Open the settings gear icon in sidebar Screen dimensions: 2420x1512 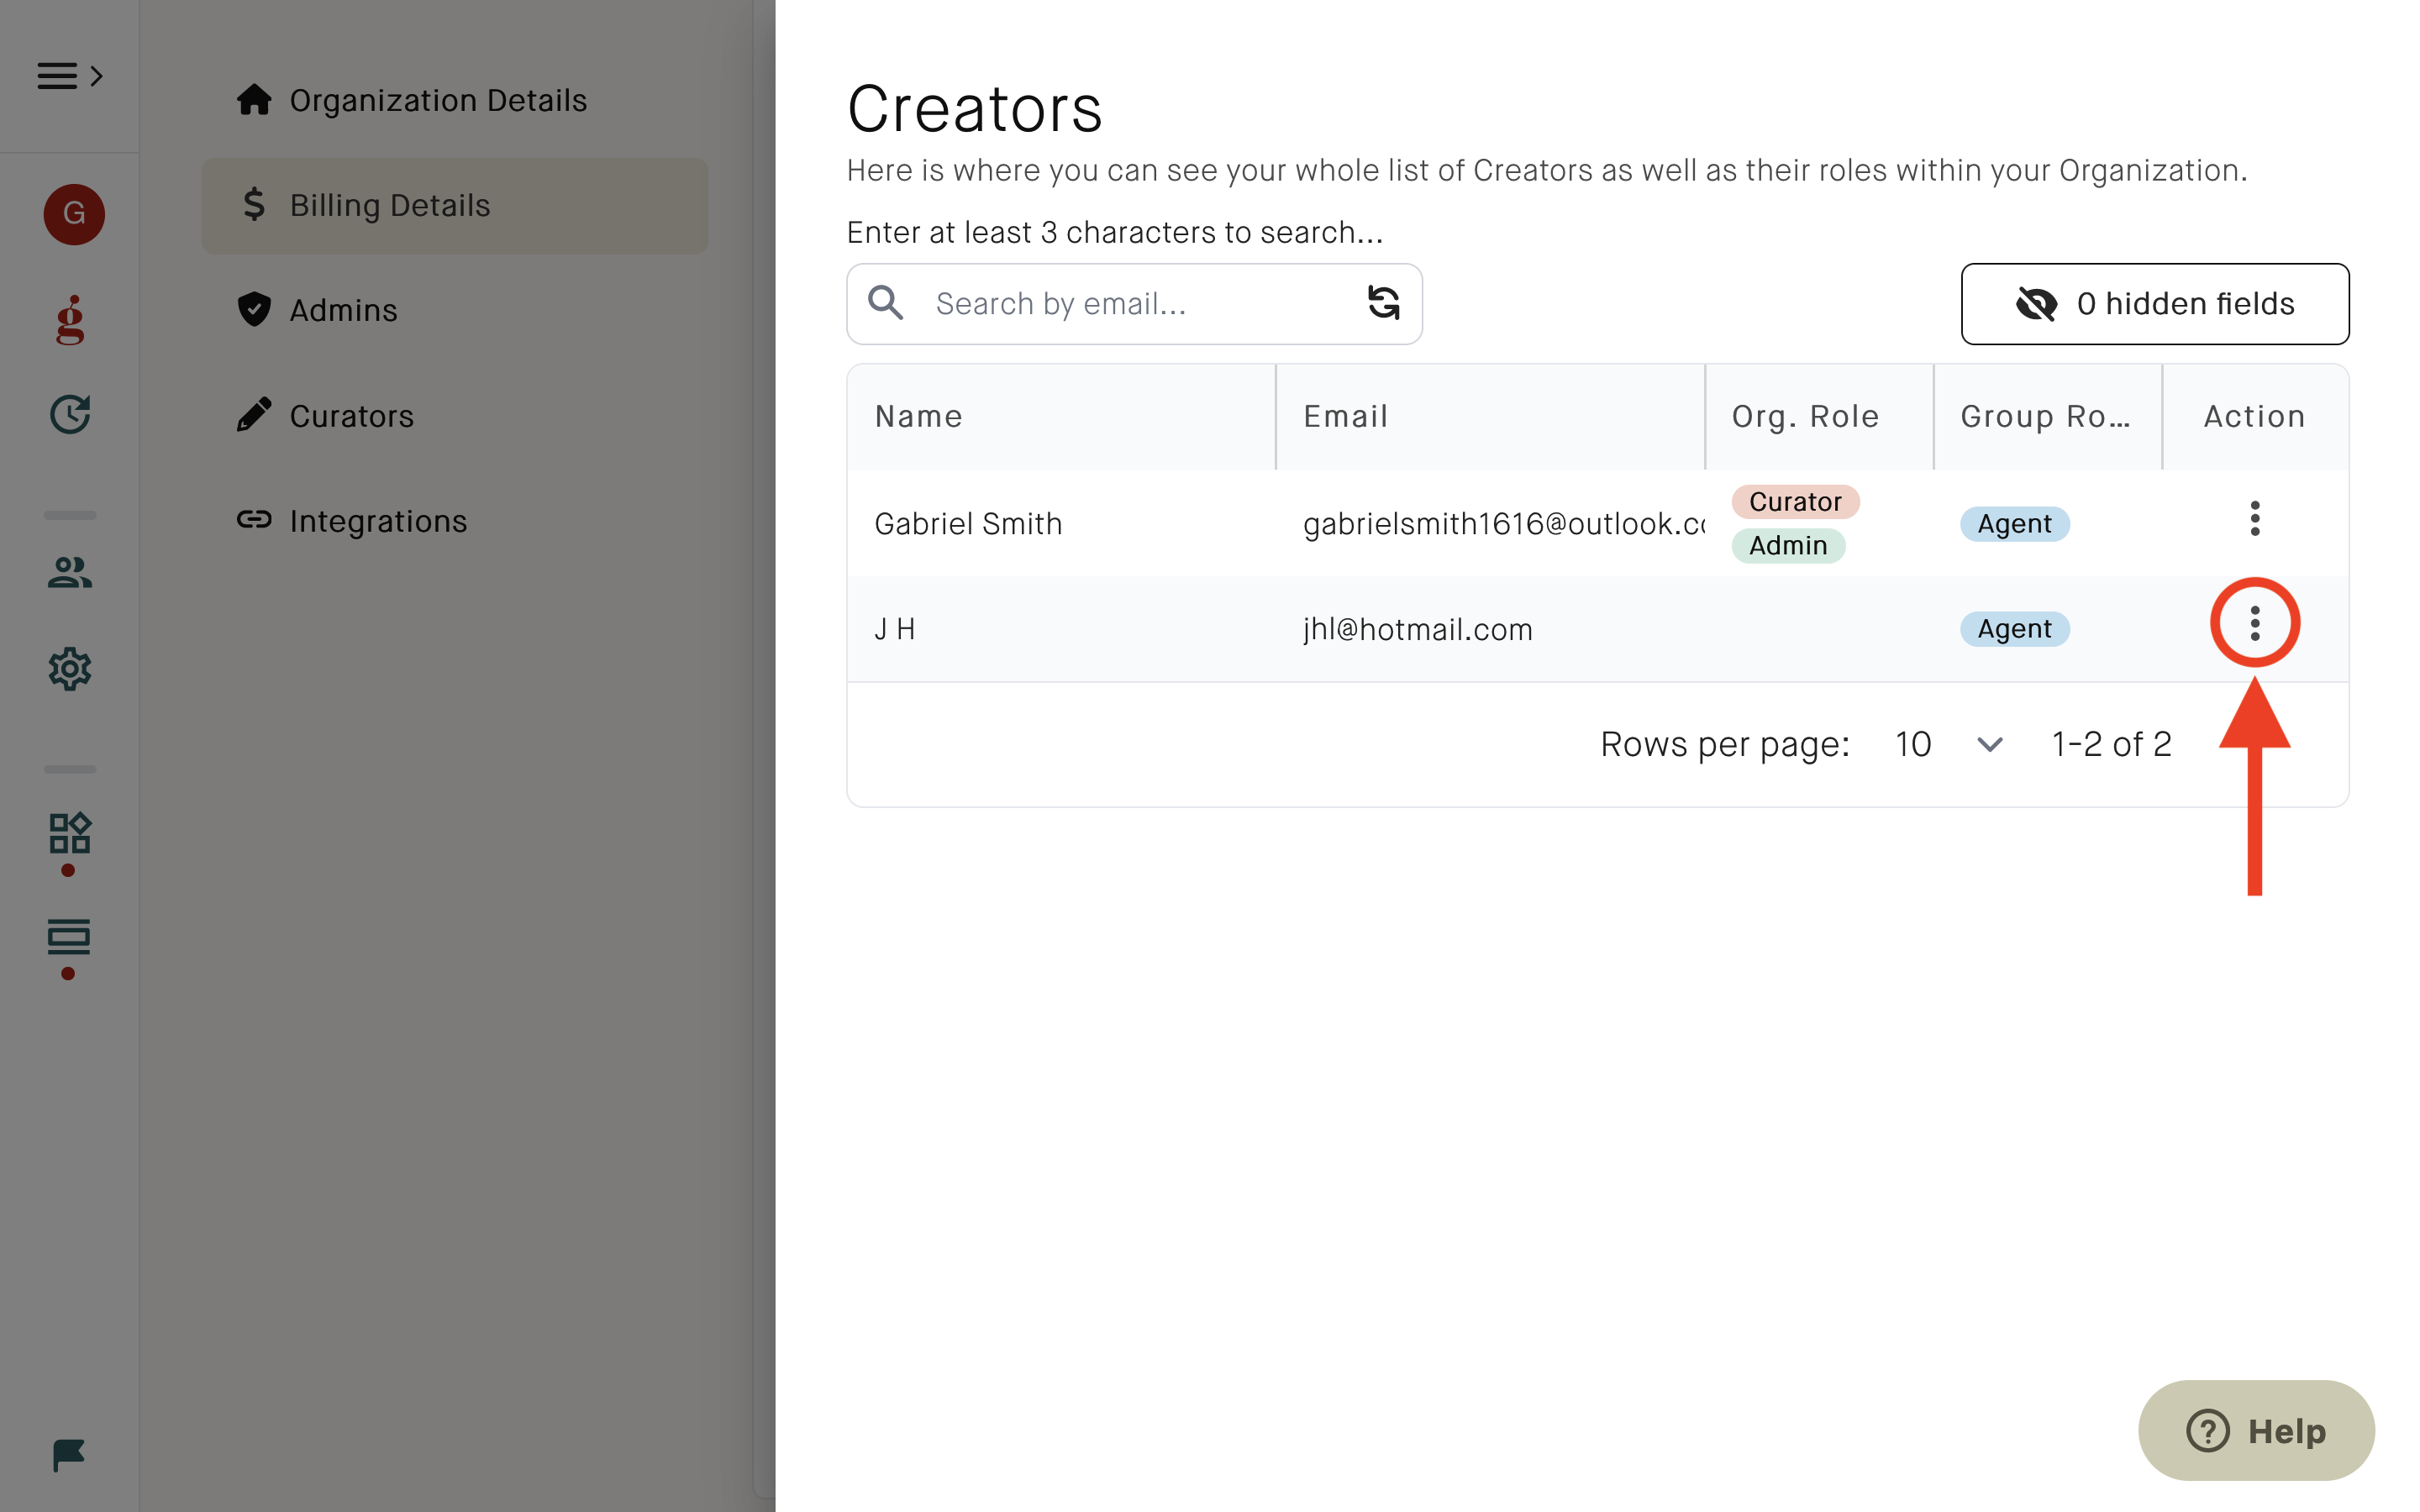(x=70, y=669)
